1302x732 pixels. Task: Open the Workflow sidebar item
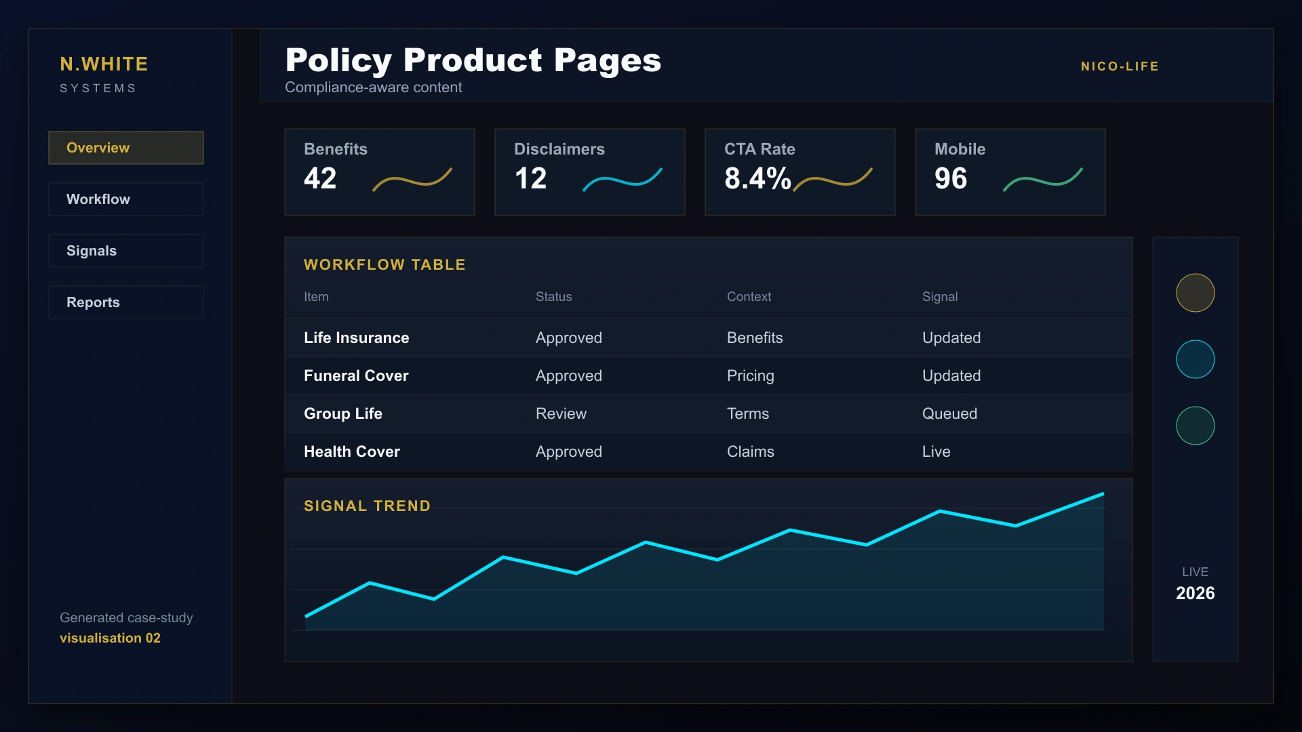(x=126, y=199)
